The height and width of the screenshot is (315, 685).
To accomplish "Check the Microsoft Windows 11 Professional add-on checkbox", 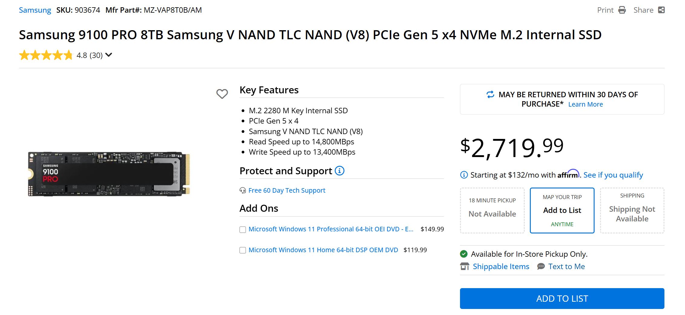I will (242, 230).
